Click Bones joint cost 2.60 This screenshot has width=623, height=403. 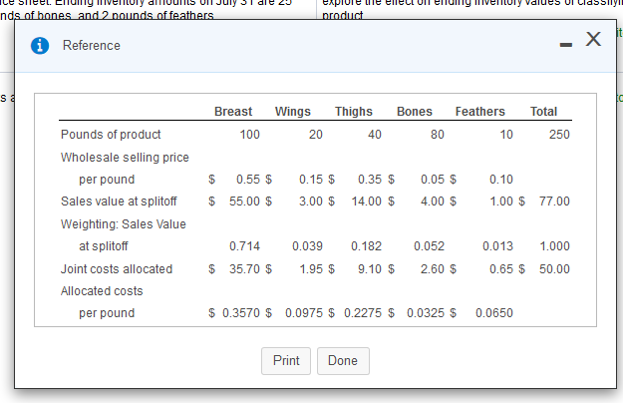coord(433,269)
